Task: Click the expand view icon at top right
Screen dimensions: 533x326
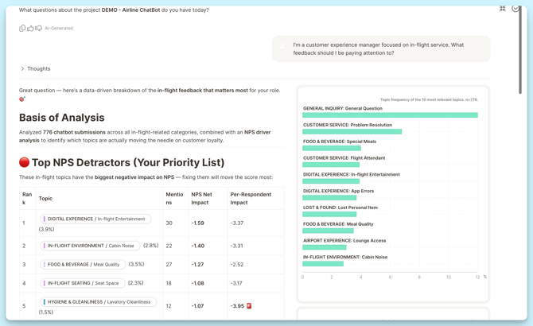Action: 503,9
